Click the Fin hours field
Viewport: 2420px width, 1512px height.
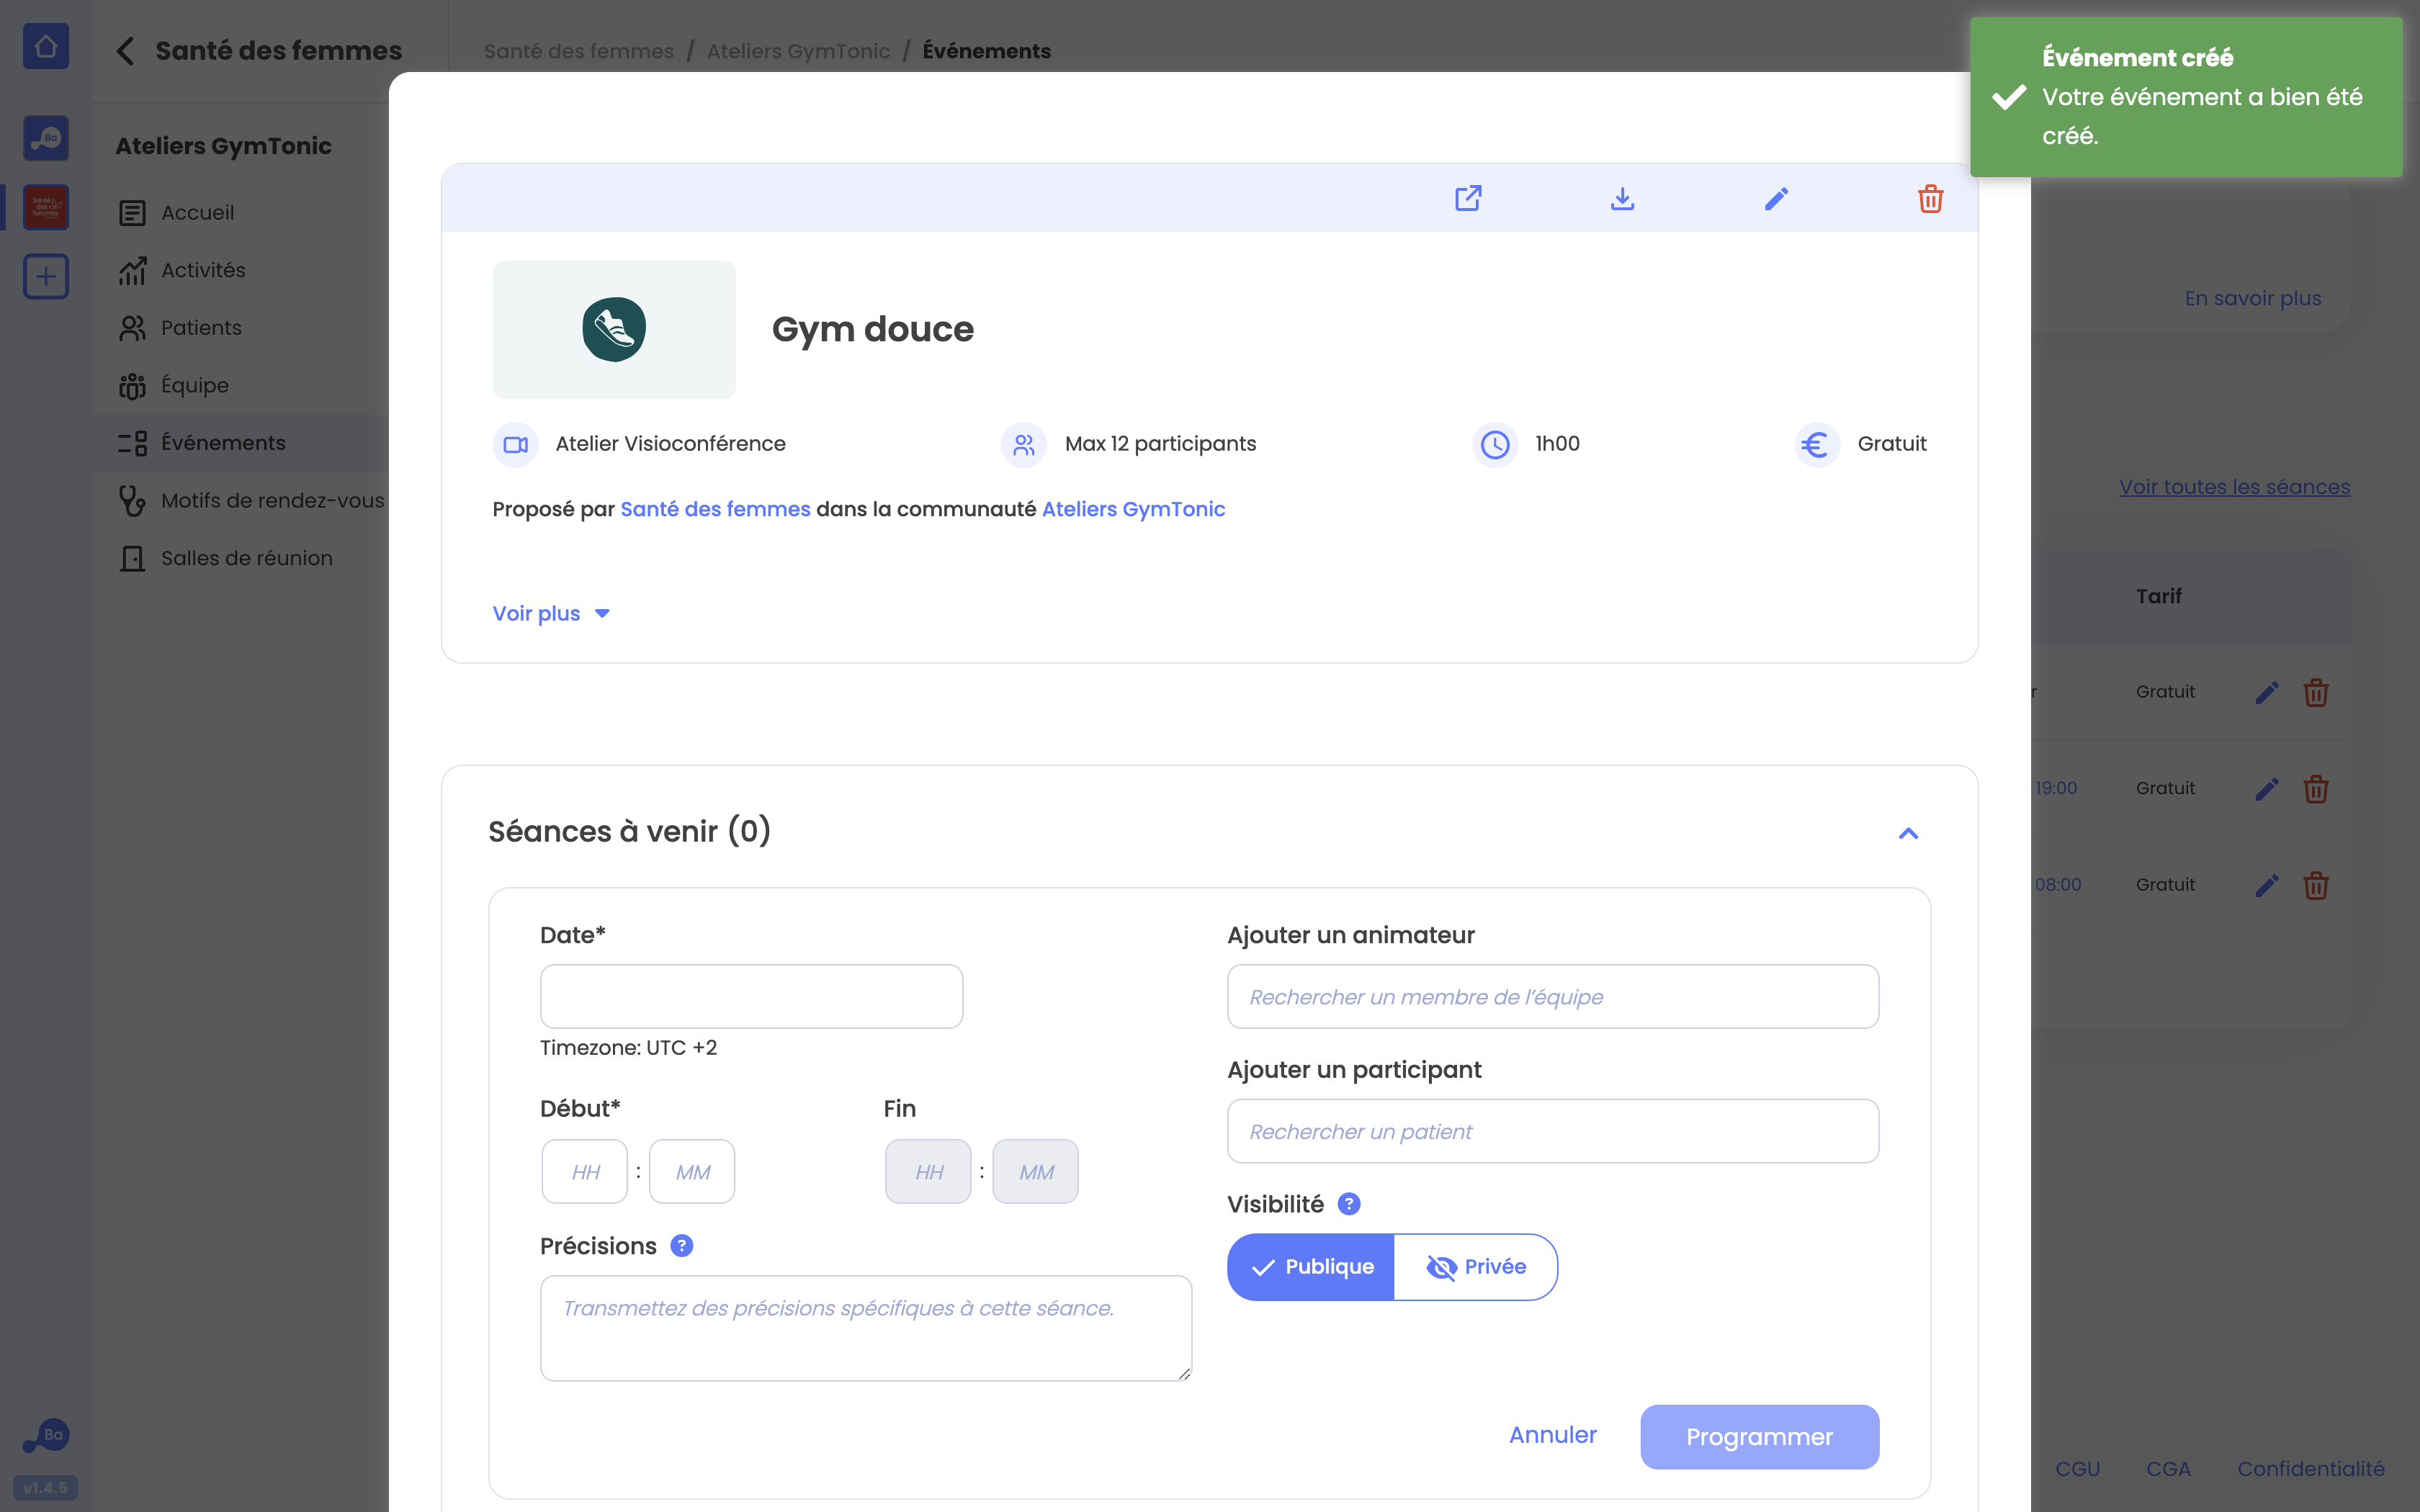pyautogui.click(x=928, y=1172)
